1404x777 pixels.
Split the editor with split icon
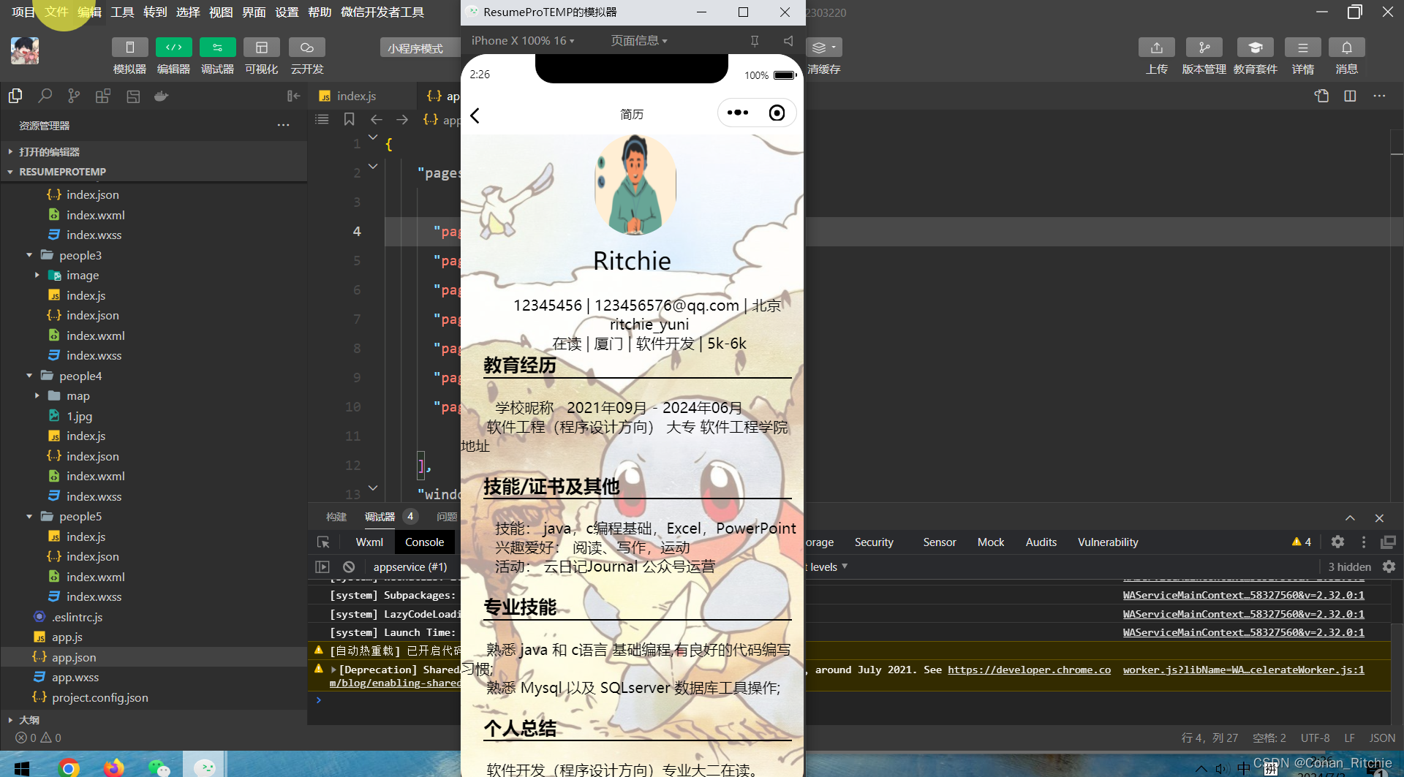pyautogui.click(x=1350, y=96)
